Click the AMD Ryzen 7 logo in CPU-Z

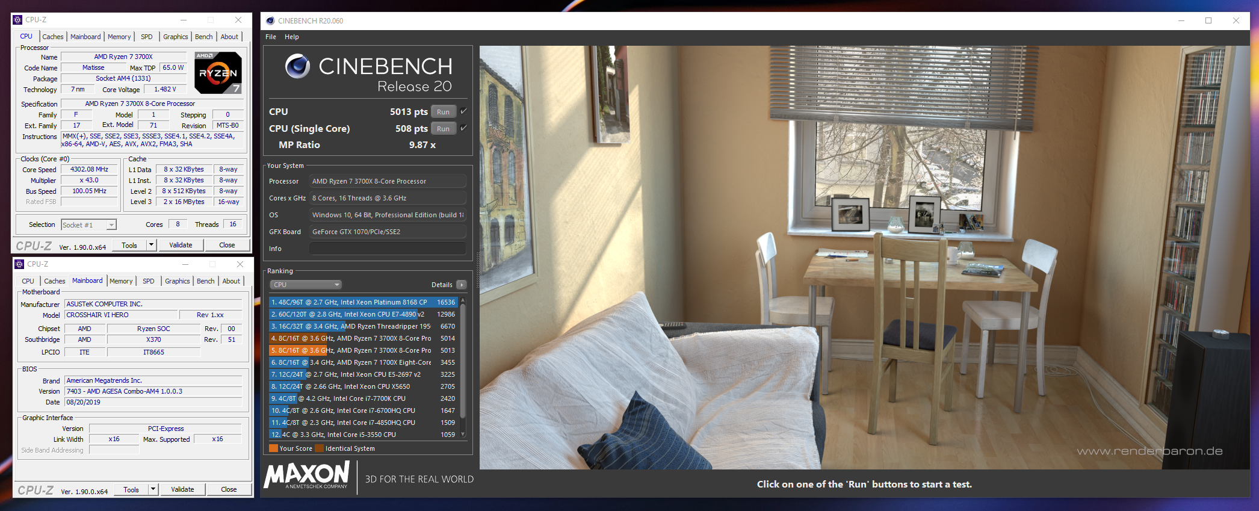[218, 72]
